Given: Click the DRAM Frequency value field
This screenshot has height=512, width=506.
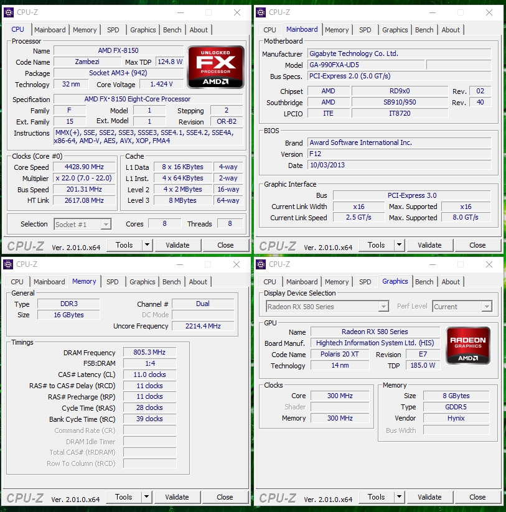Looking at the screenshot, I should 149,351.
